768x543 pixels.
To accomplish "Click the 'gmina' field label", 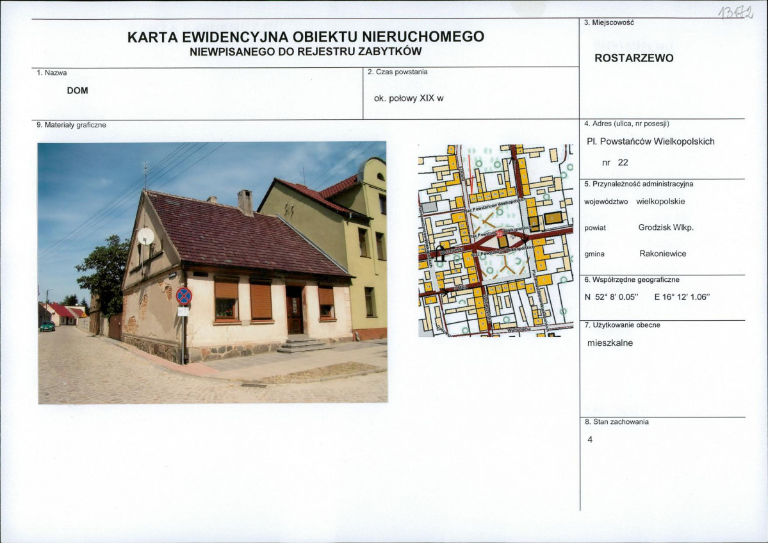I will click(x=594, y=254).
